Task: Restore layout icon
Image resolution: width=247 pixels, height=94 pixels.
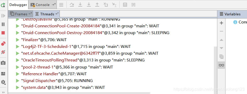Action: click(3, 74)
